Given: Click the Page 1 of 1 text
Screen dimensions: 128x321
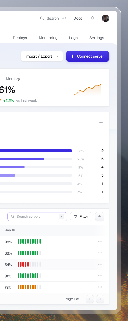Looking at the screenshot, I should point(73,299).
